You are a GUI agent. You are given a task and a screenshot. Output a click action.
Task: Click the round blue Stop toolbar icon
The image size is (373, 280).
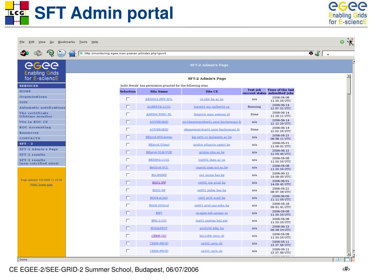point(61,53)
